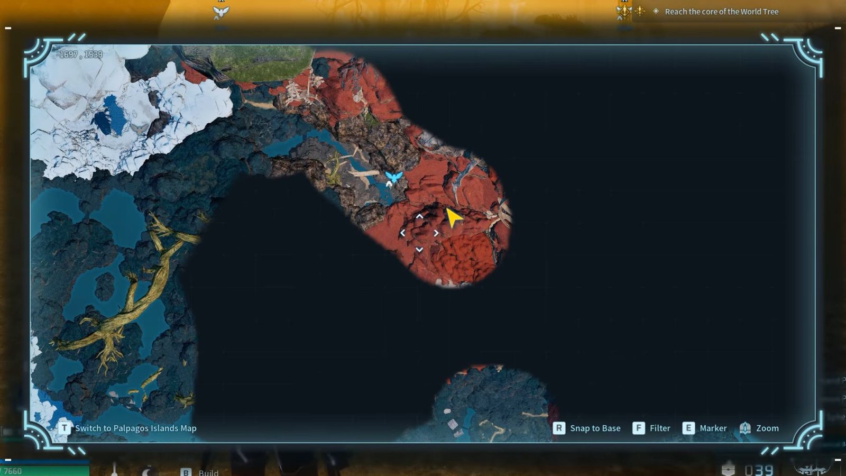Click the gold quest marker on the compass
Image resolution: width=846 pixels, height=476 pixels.
tap(624, 11)
